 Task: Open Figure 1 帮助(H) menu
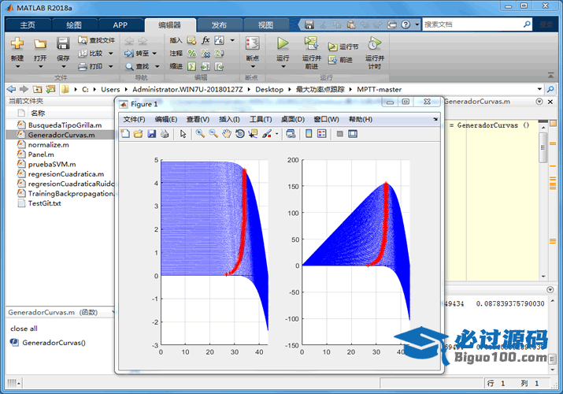tap(360, 119)
